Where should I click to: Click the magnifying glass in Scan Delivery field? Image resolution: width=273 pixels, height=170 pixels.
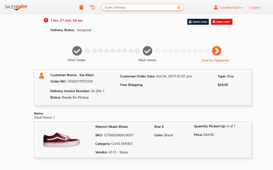179,7
